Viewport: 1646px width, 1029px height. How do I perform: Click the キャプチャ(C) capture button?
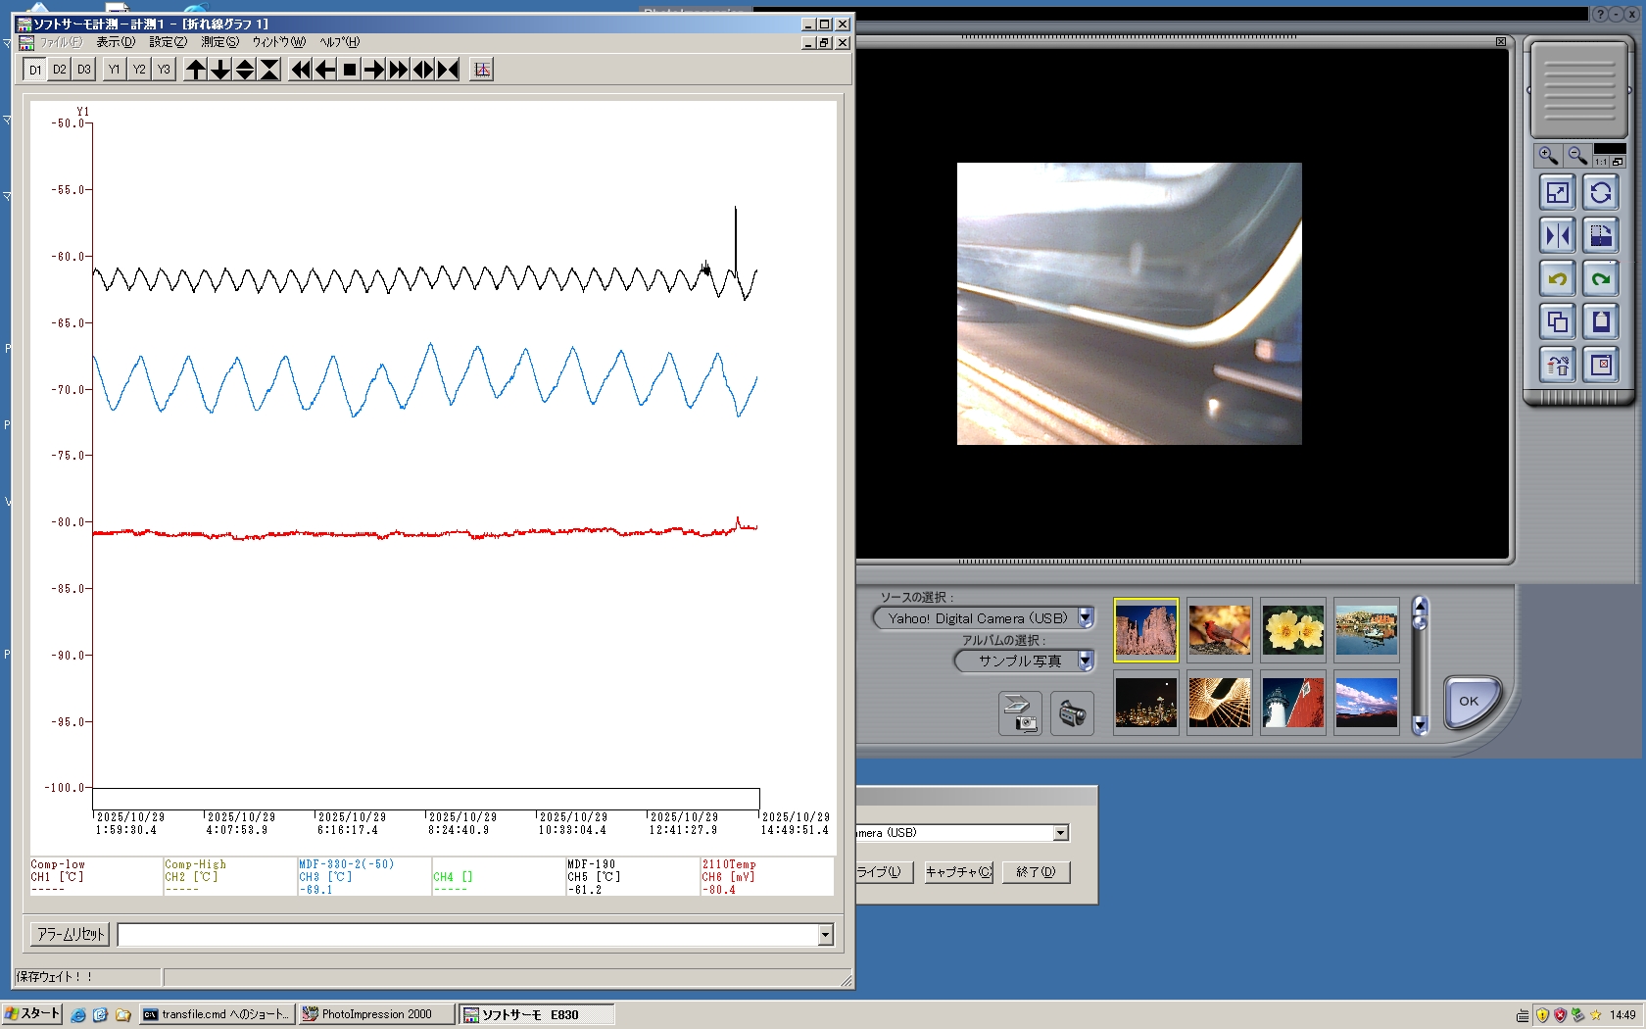tap(958, 872)
